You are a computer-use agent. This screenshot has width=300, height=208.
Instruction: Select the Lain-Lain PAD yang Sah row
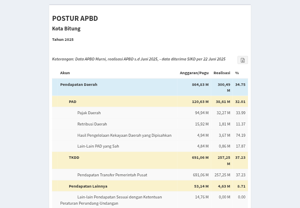point(98,146)
